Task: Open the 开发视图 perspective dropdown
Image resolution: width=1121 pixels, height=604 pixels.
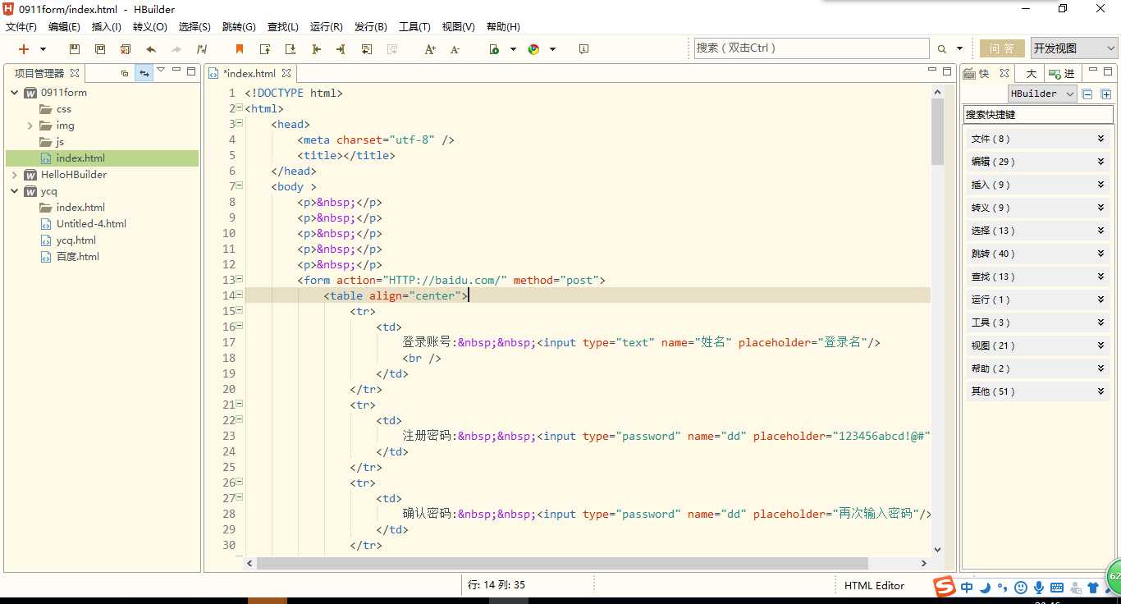Action: 1074,48
